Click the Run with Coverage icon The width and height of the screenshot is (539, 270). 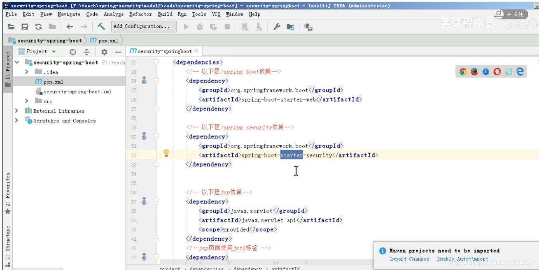click(213, 27)
